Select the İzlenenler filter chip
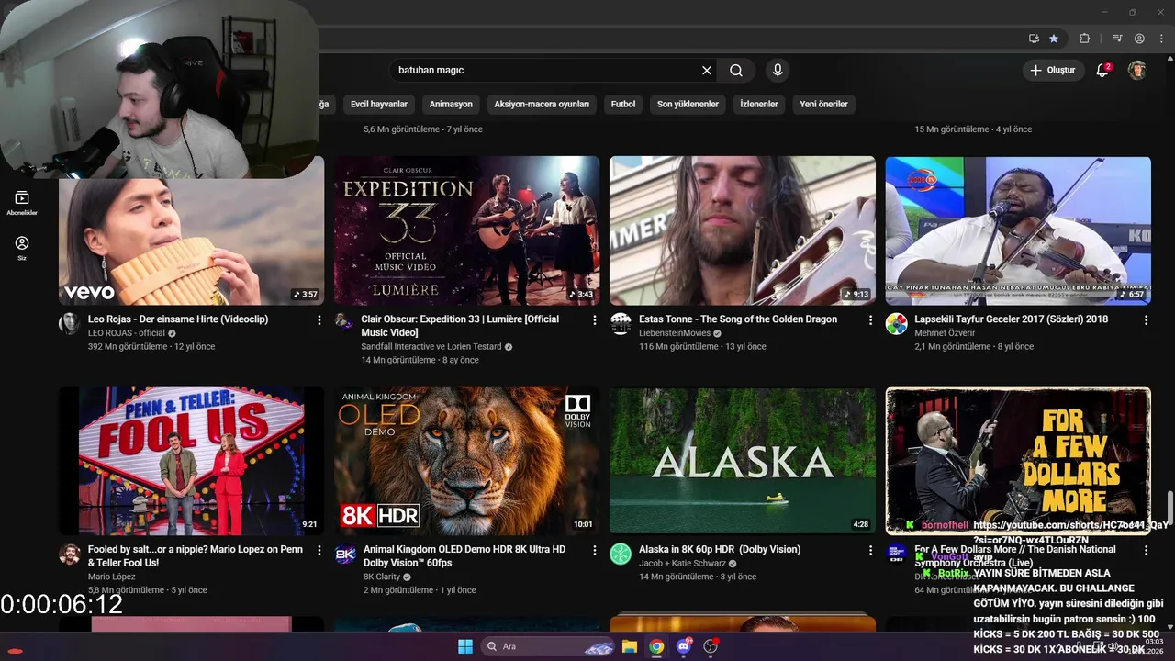 (759, 104)
